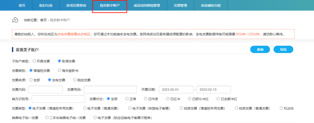Select 电子发票（航空运输电子客票行程单）type
The image size is (314, 123).
(95, 117)
